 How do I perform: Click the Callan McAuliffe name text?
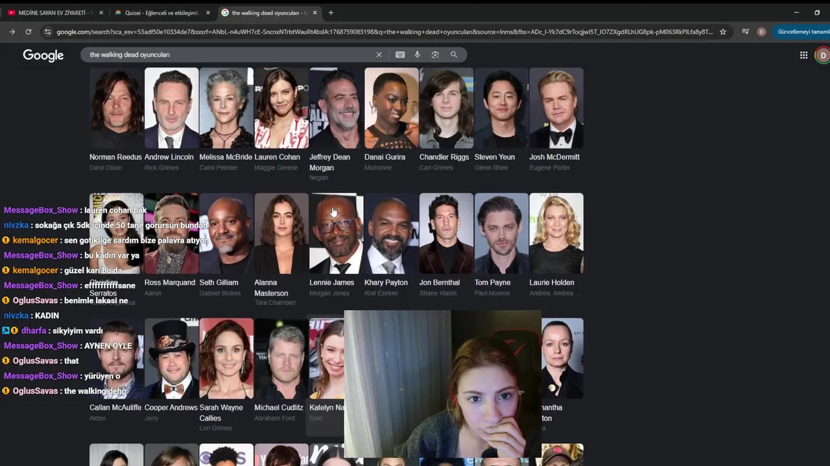coord(115,408)
